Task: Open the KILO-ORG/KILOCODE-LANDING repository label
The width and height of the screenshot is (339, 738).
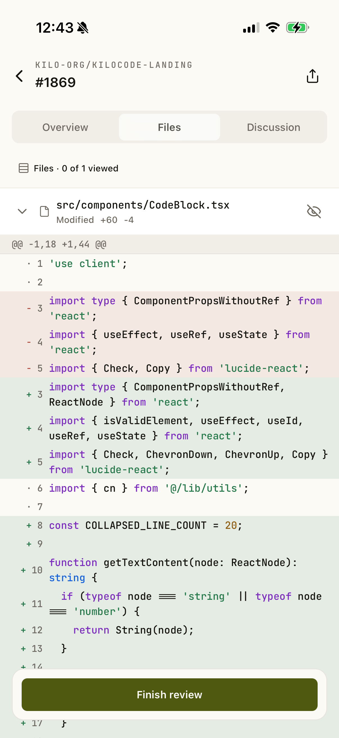Action: [x=114, y=65]
